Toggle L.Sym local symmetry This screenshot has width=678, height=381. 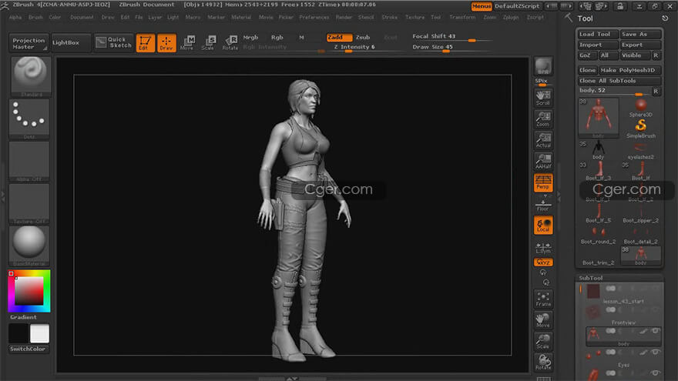543,248
